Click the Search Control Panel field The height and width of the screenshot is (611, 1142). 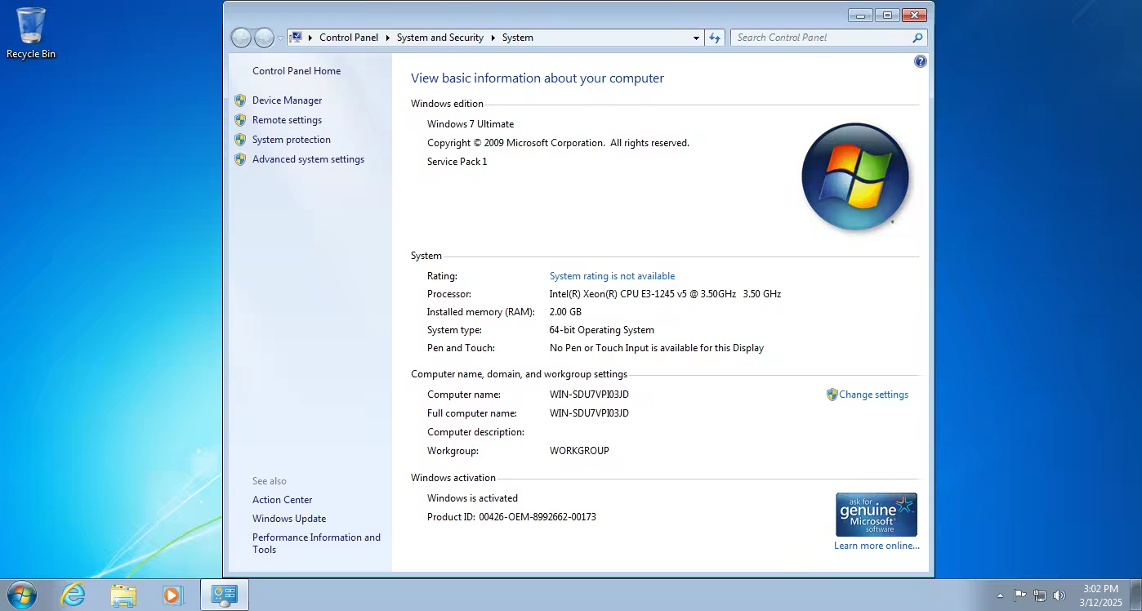coord(820,38)
